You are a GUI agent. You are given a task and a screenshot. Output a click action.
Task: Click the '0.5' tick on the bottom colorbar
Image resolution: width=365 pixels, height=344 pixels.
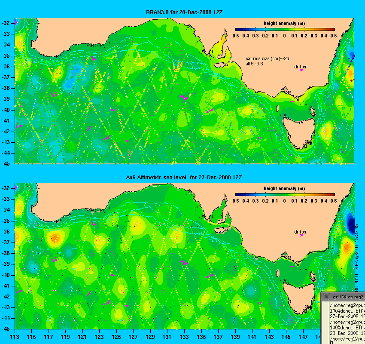tap(334, 201)
